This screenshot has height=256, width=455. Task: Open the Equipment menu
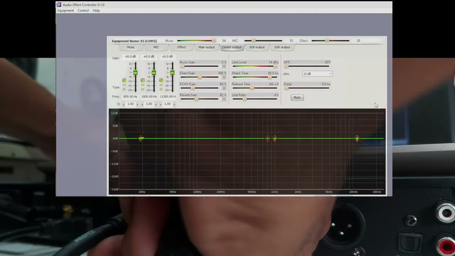[x=66, y=11]
